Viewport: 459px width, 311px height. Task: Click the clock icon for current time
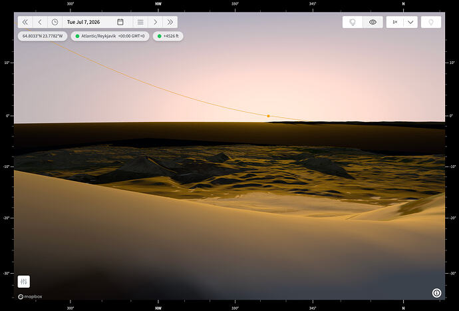coord(55,22)
